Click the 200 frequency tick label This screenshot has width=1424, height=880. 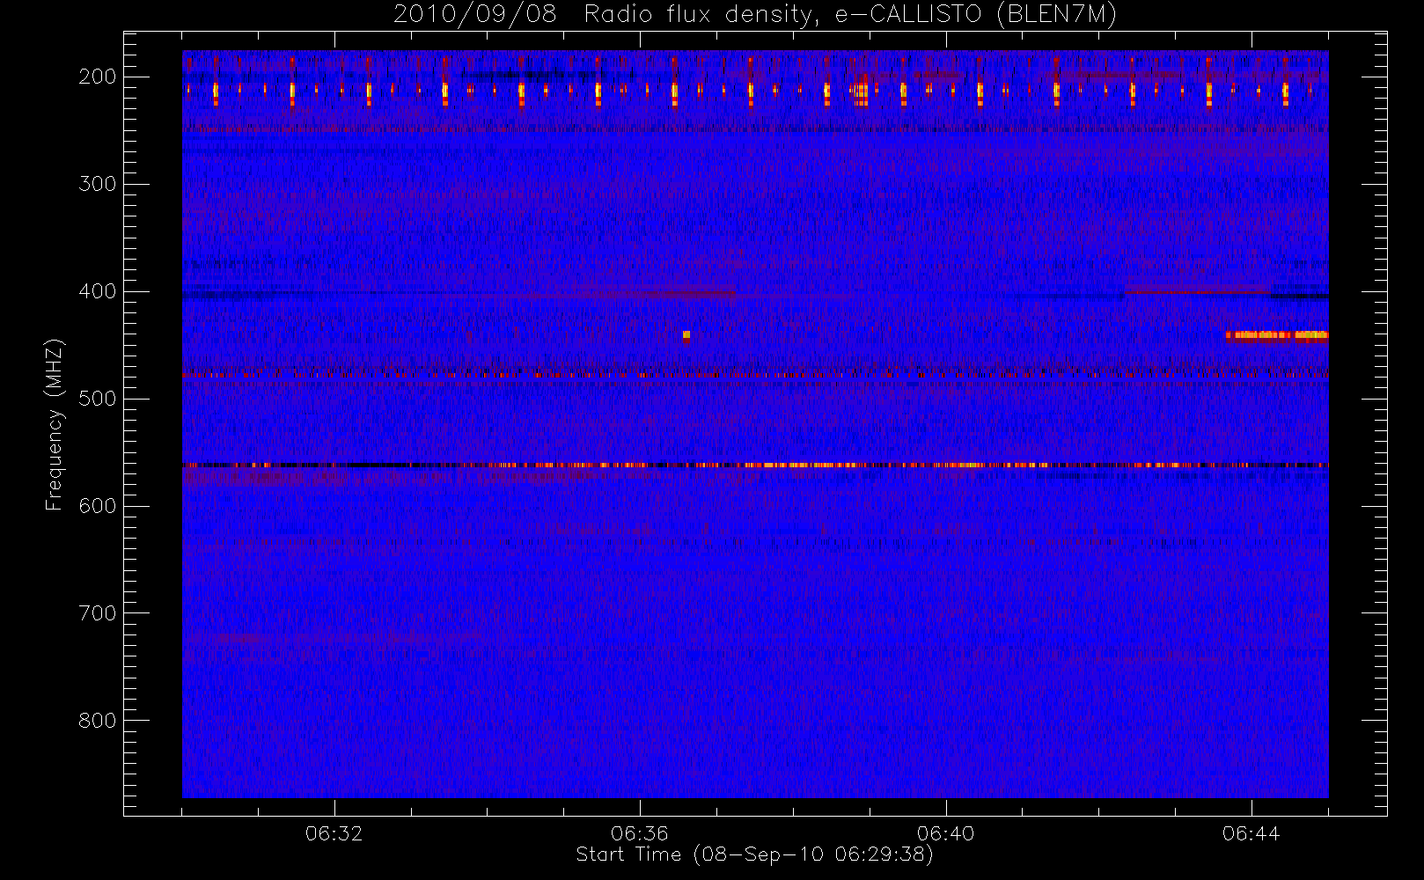pos(97,77)
